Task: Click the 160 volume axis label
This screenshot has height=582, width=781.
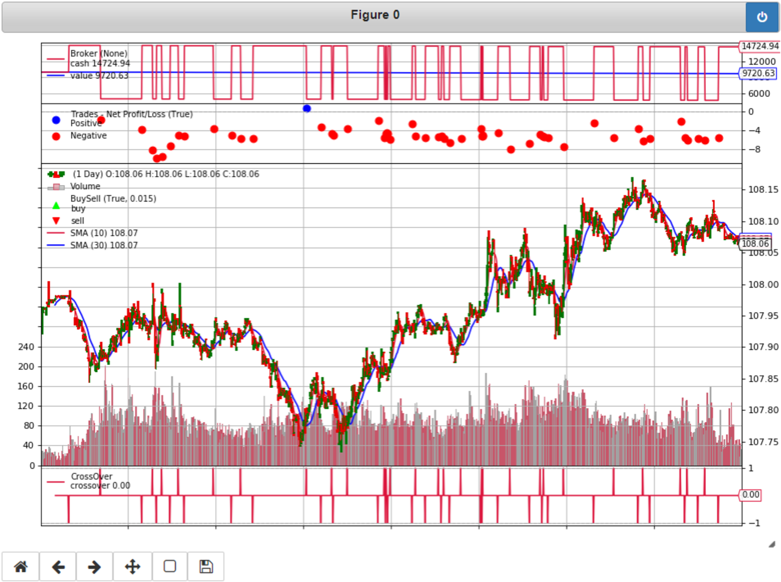Action: (x=26, y=387)
